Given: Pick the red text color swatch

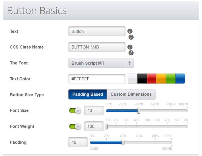Looking at the screenshot, I should tap(152, 79).
